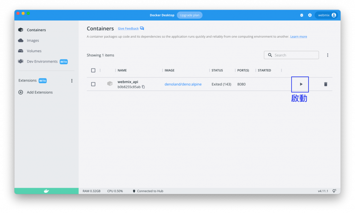Click the Add Extensions plus icon
This screenshot has width=355, height=213.
(x=20, y=92)
